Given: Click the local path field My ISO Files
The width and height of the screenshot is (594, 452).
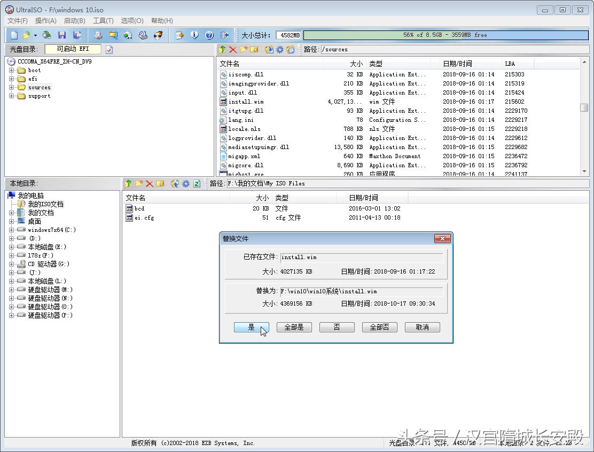Looking at the screenshot, I should click(x=408, y=183).
